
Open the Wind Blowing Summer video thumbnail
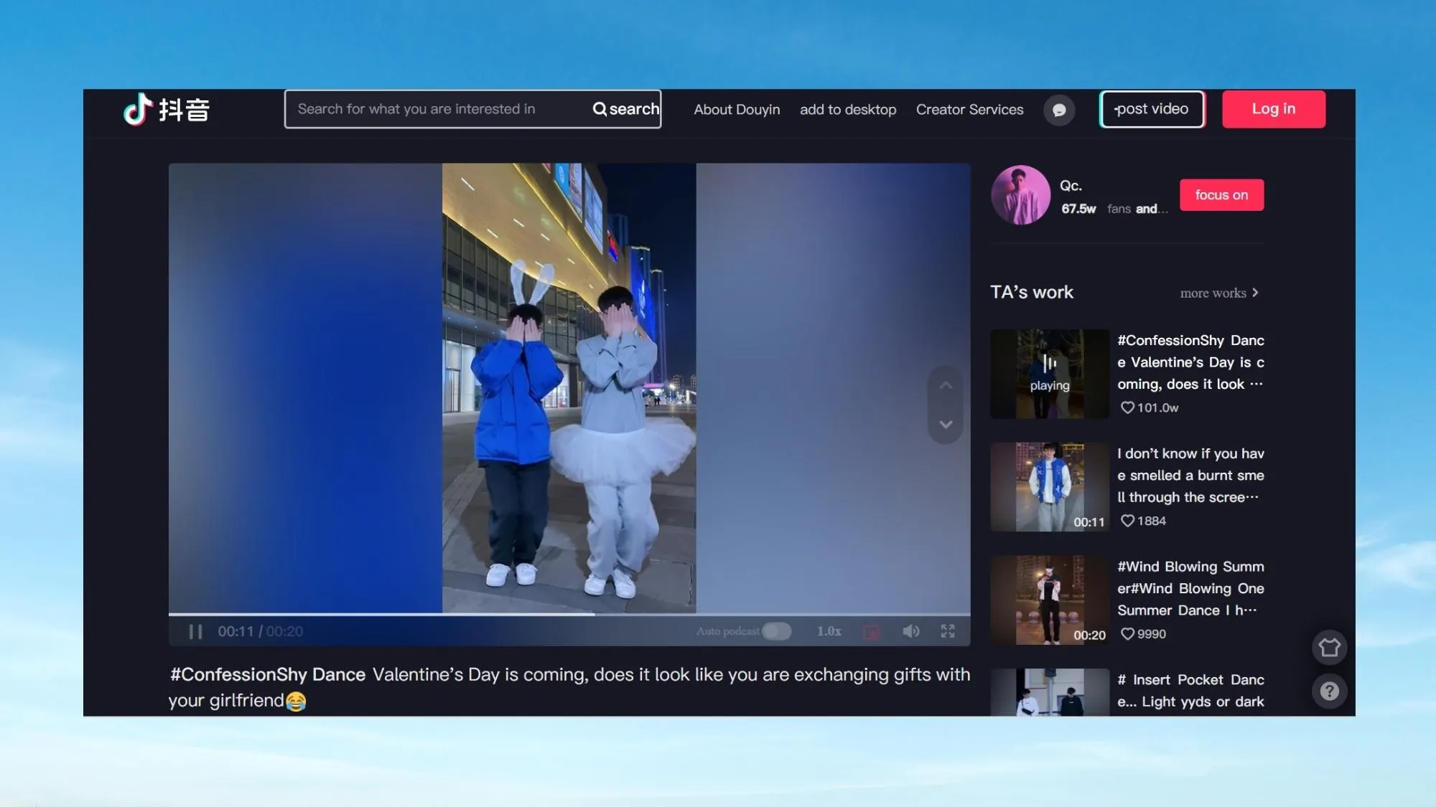[1049, 600]
